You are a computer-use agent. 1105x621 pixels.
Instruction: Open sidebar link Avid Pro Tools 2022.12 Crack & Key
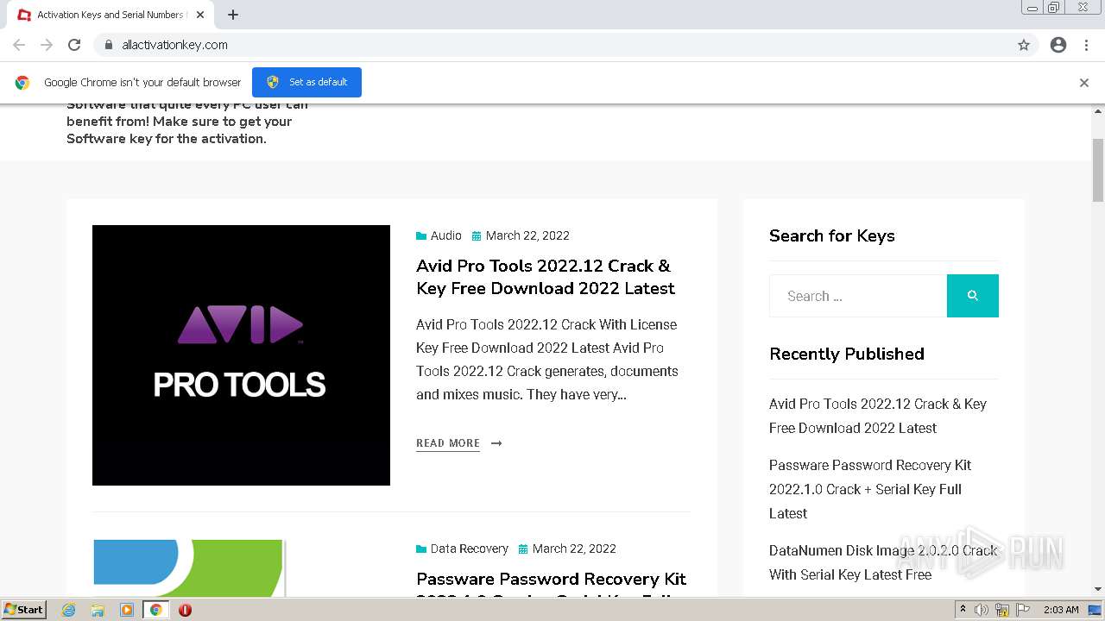coord(878,416)
